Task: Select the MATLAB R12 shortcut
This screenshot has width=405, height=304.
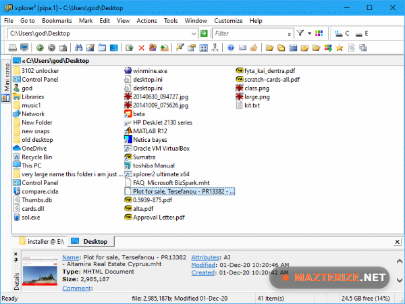Action: click(145, 131)
